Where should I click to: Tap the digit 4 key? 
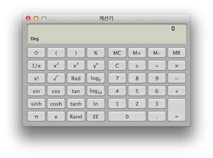117,91
